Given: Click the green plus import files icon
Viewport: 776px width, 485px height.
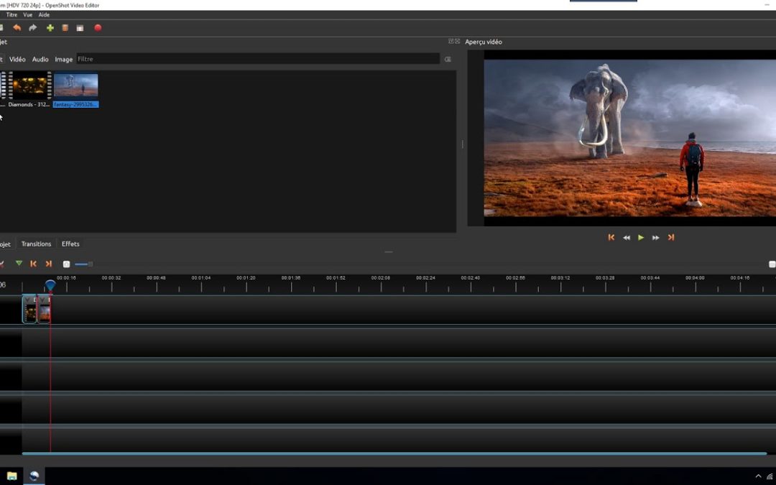Looking at the screenshot, I should (50, 28).
